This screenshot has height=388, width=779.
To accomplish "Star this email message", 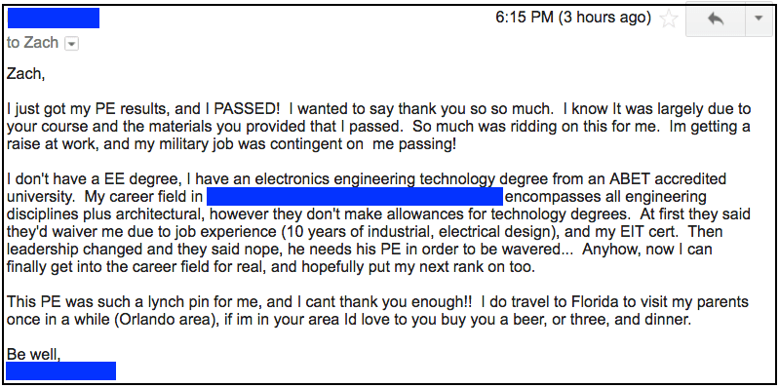I will pyautogui.click(x=668, y=19).
